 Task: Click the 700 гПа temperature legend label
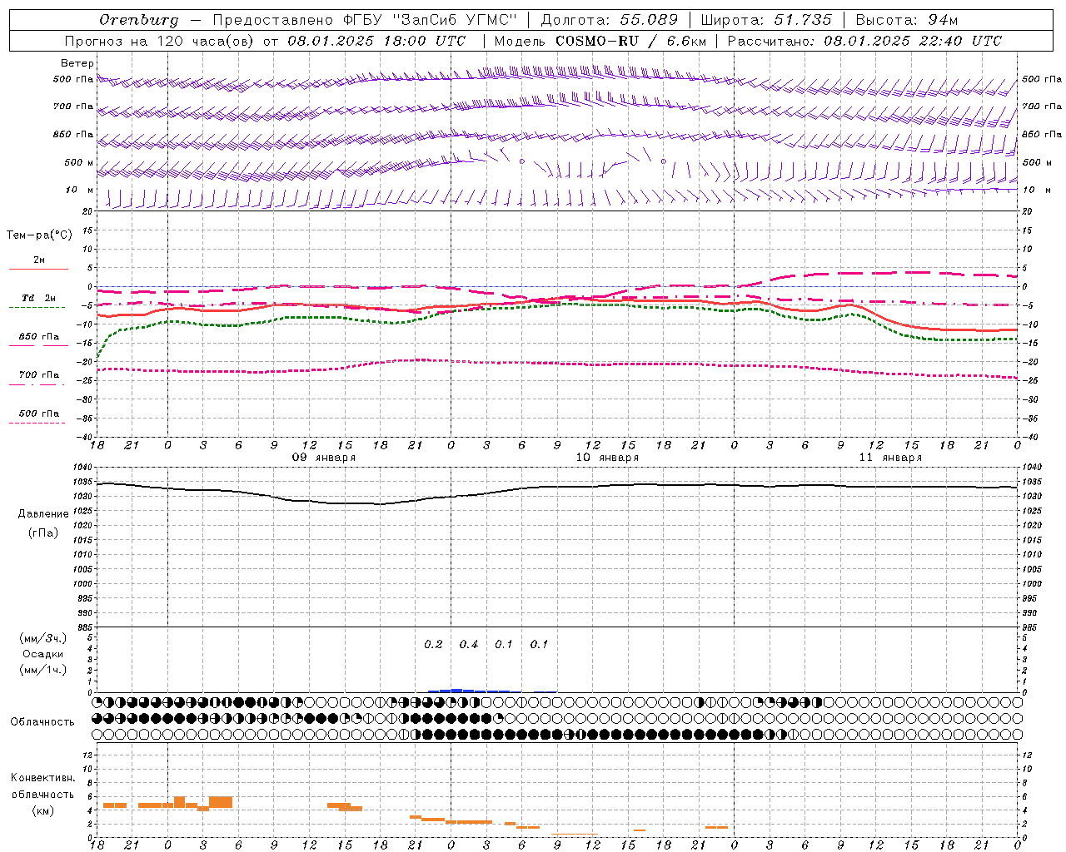pyautogui.click(x=39, y=374)
